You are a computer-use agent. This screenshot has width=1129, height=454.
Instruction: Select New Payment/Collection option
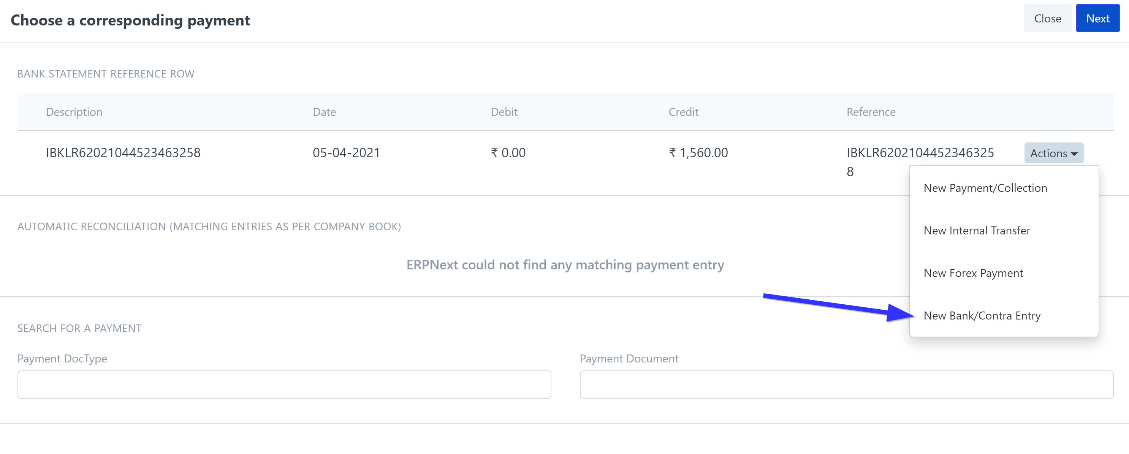coord(985,188)
